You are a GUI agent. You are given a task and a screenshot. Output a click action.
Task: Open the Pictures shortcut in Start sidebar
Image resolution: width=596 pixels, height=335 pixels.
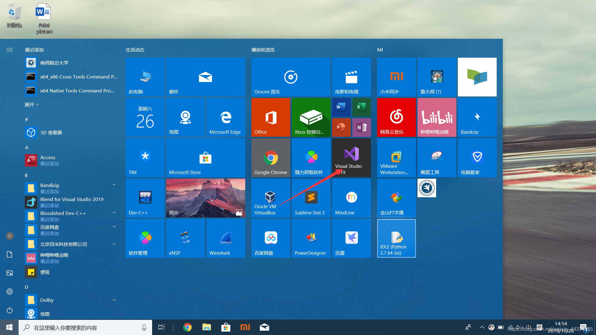pos(10,273)
